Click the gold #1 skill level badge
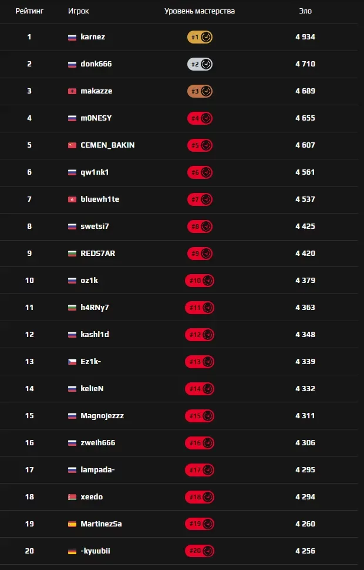 pyautogui.click(x=200, y=37)
